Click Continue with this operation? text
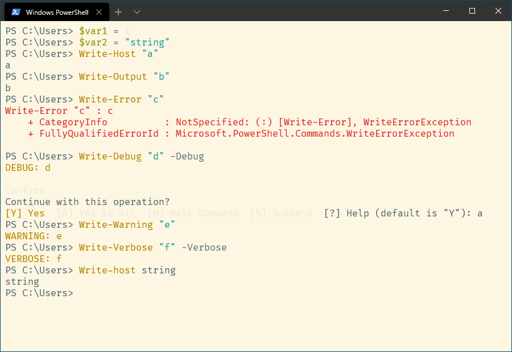This screenshot has height=352, width=512. tap(88, 202)
